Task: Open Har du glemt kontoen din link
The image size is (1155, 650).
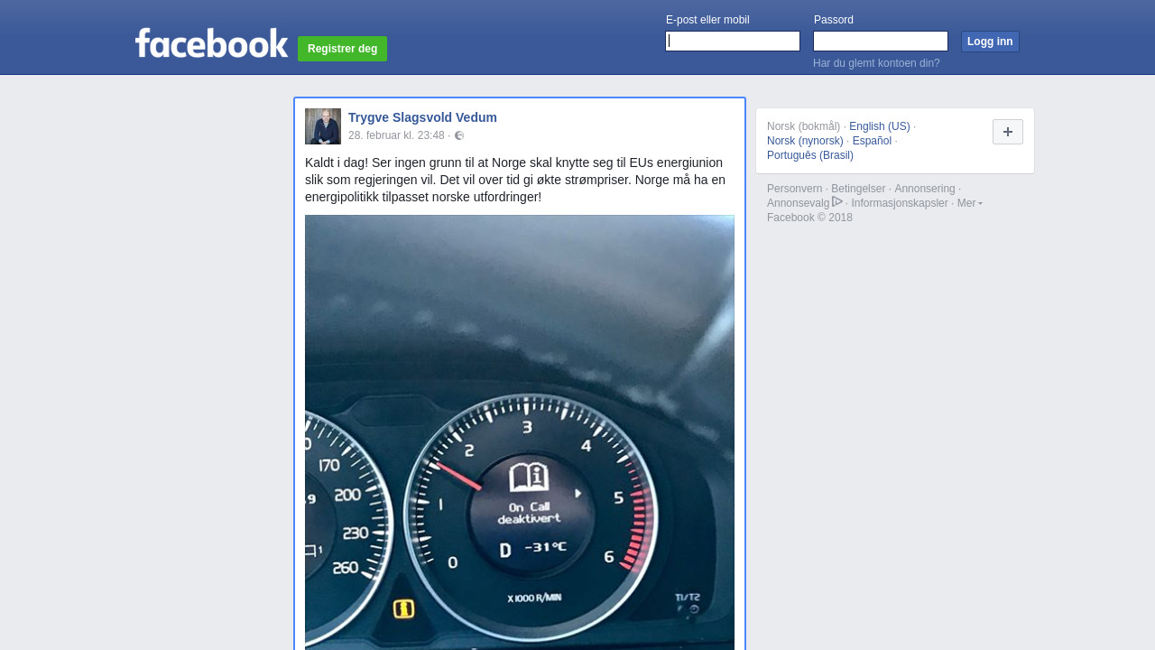Action: [876, 63]
